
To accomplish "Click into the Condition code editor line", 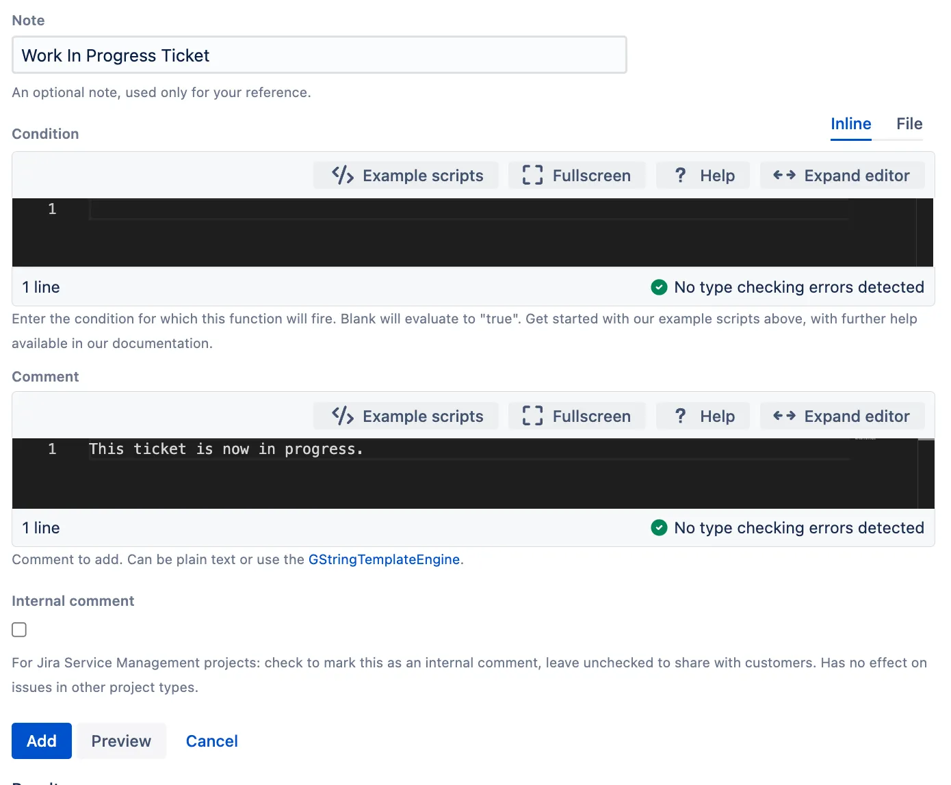I will pos(469,209).
